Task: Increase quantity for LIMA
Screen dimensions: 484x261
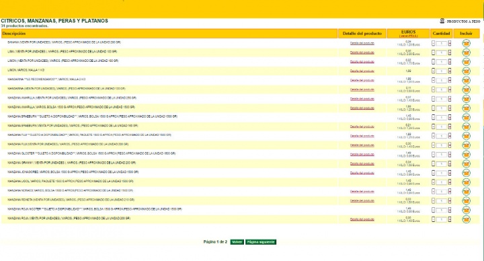Action: 450,52
